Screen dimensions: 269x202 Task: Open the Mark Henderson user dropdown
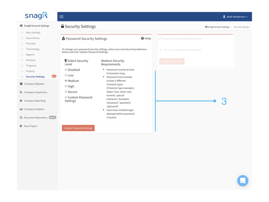235,17
